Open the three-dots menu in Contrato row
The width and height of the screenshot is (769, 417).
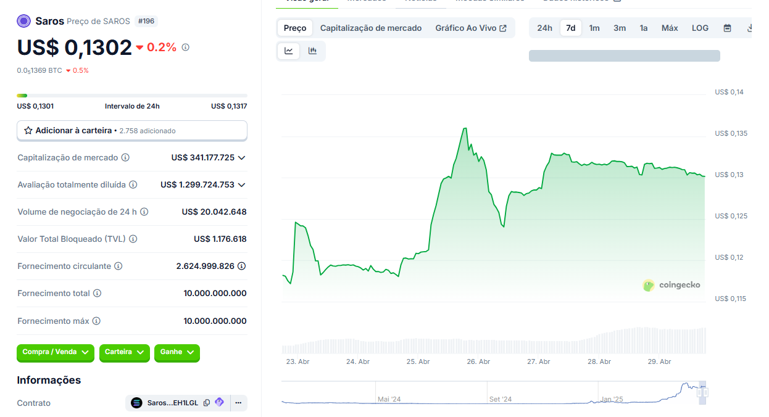(x=238, y=403)
